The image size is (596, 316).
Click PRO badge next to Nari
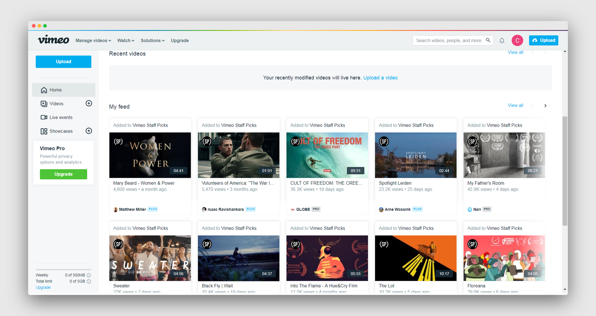[487, 209]
